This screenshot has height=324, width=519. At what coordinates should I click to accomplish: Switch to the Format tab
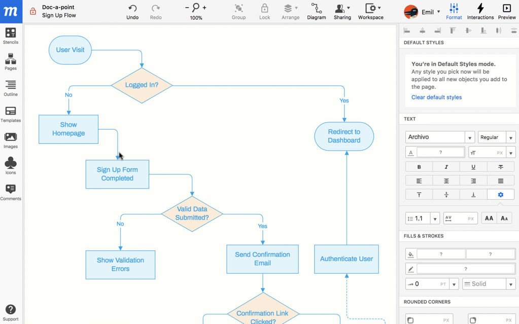tap(454, 11)
